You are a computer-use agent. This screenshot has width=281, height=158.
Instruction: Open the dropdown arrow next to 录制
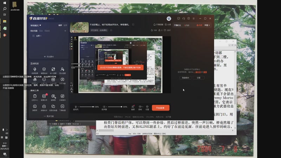coord(143,107)
